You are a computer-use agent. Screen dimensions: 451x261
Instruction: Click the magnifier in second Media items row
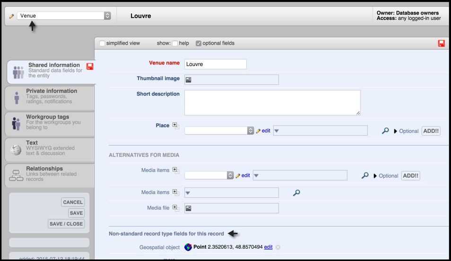[296, 193]
